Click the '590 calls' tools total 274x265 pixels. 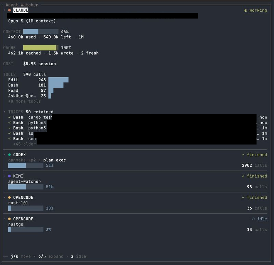[35, 74]
